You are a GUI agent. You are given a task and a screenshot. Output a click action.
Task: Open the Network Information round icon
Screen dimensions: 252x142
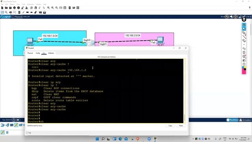pyautogui.click(x=19, y=8)
